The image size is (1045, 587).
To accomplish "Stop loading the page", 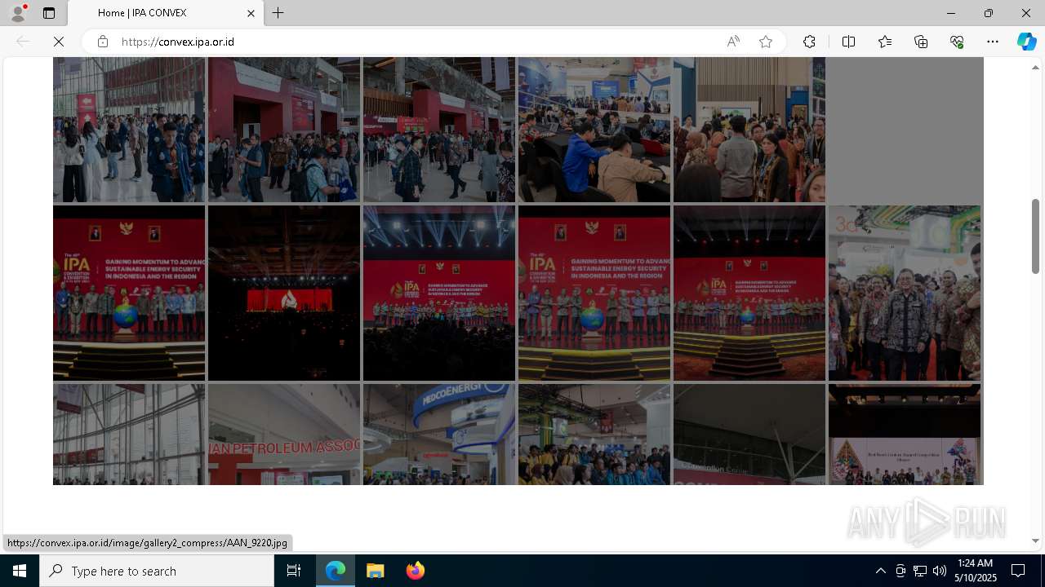I will (59, 42).
